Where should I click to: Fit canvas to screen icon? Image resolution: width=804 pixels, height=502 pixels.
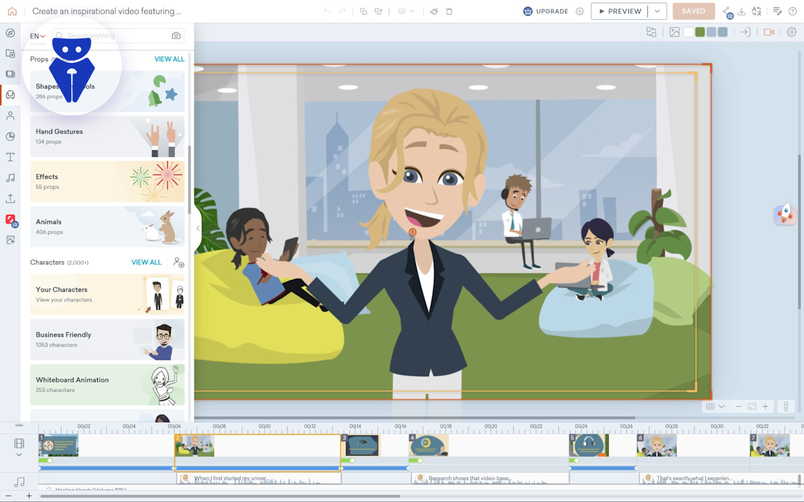(752, 406)
